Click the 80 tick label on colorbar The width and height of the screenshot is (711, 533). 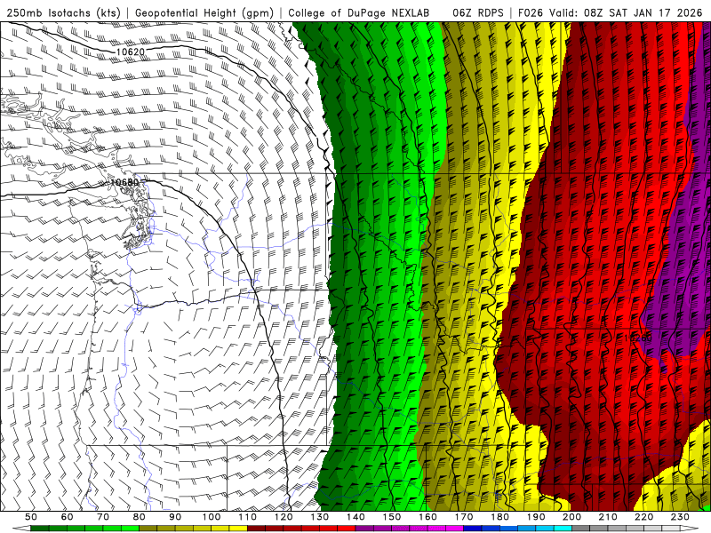140,517
